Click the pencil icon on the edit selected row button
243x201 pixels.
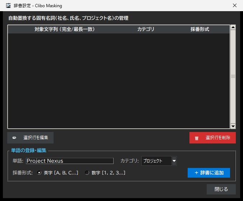tap(14, 138)
